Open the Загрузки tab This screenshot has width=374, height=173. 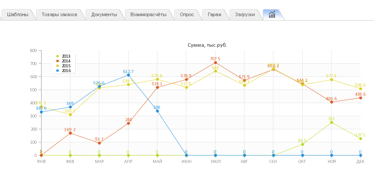pos(245,14)
